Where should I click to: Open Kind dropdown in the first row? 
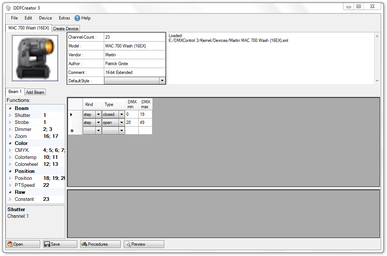(98, 114)
